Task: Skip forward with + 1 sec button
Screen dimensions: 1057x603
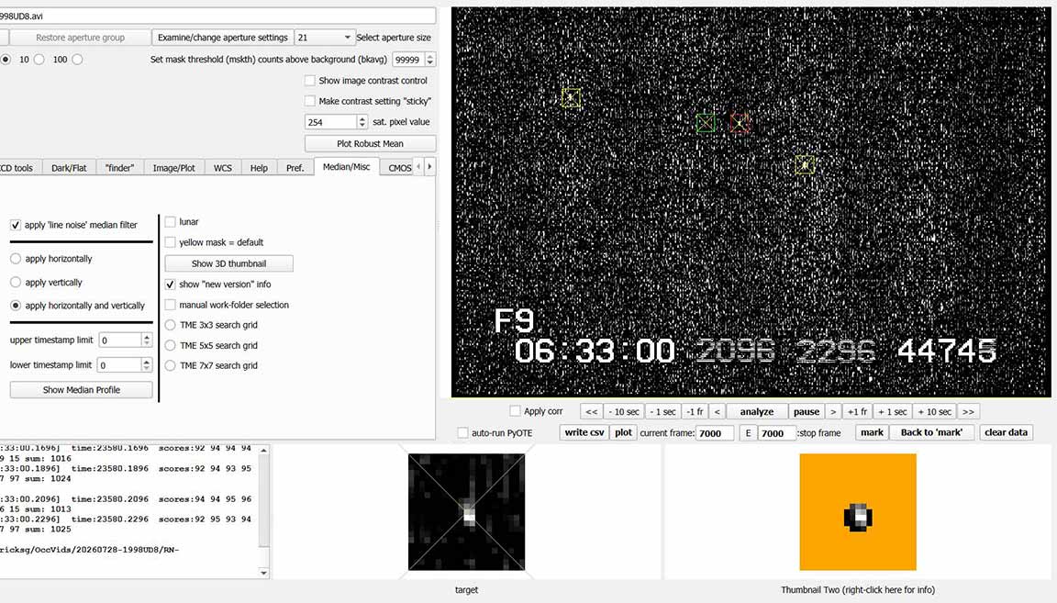Action: pos(893,411)
